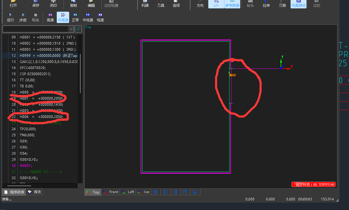The image size is (349, 210).
Task: Click the 复制 (Copy) toolbar button
Action: (74, 4)
